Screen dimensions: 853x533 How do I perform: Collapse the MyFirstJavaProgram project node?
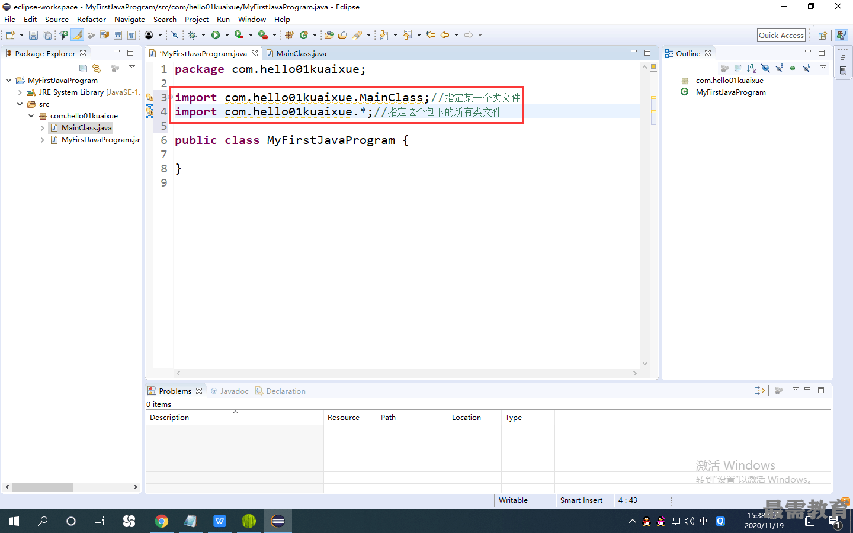8,81
